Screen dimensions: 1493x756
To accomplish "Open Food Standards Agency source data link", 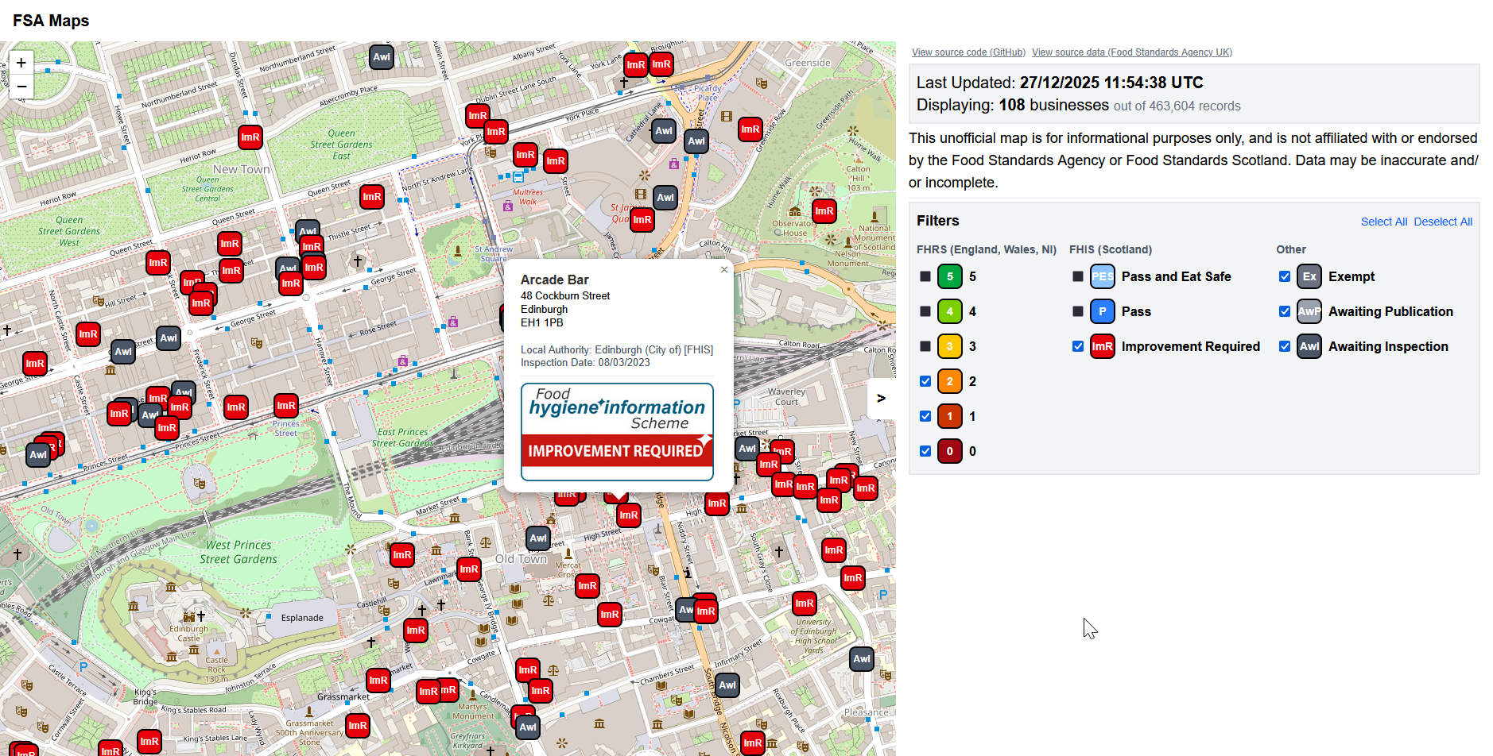I will click(1131, 52).
